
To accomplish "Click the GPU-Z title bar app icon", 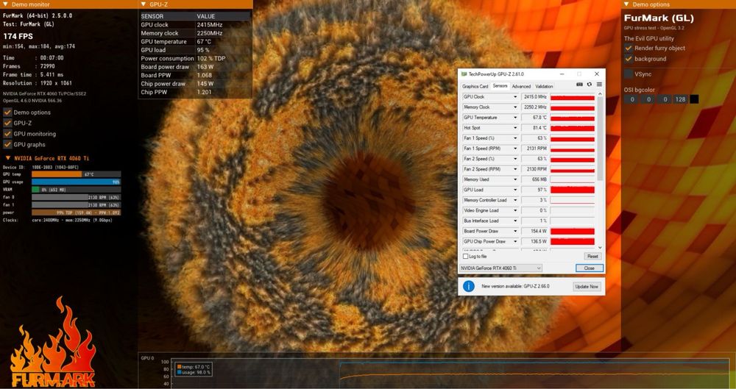I will (x=464, y=74).
